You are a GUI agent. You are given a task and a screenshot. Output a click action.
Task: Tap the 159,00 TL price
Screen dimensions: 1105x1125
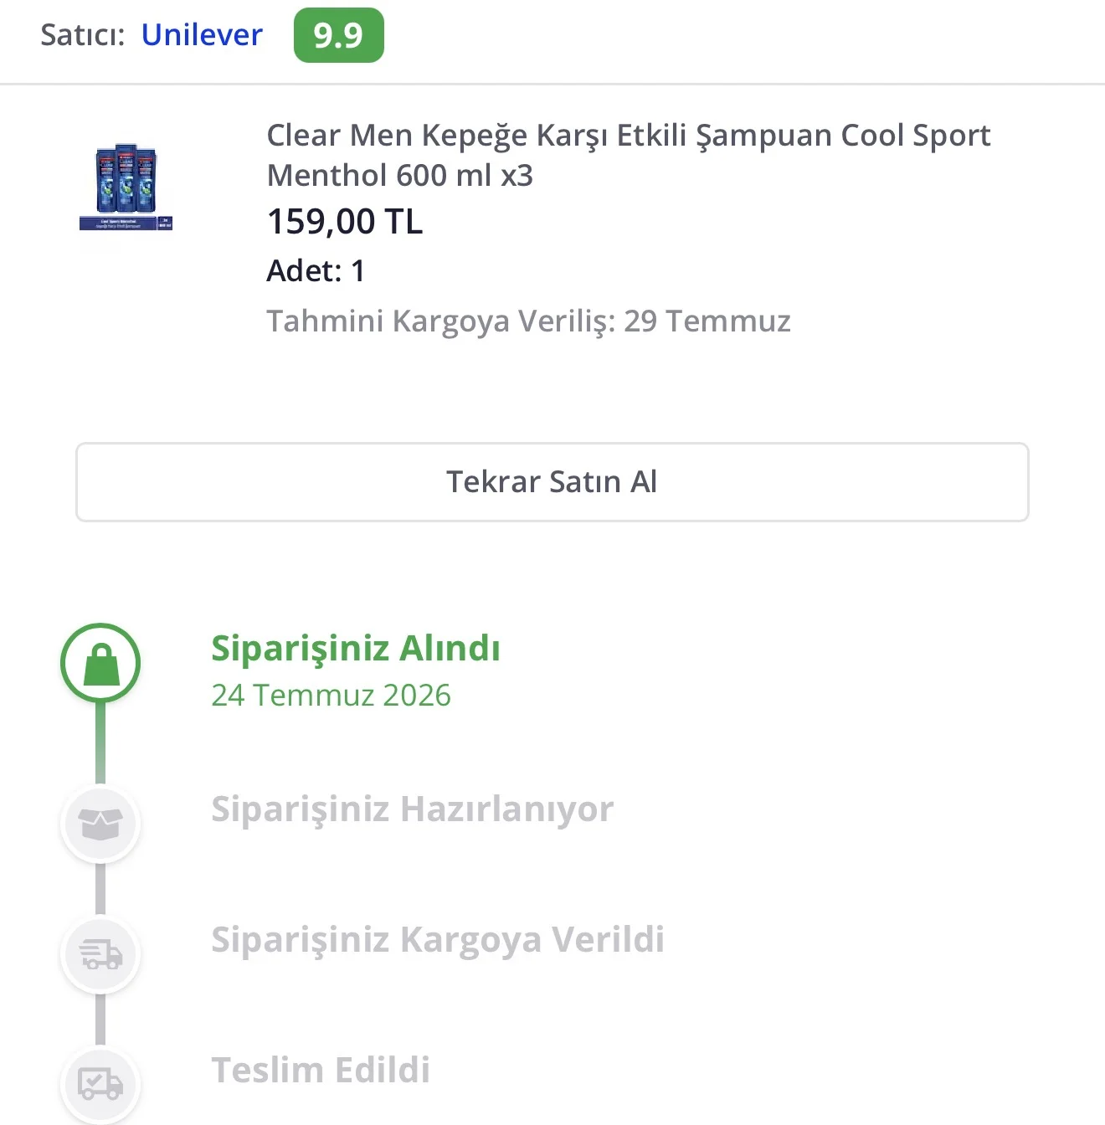(345, 222)
